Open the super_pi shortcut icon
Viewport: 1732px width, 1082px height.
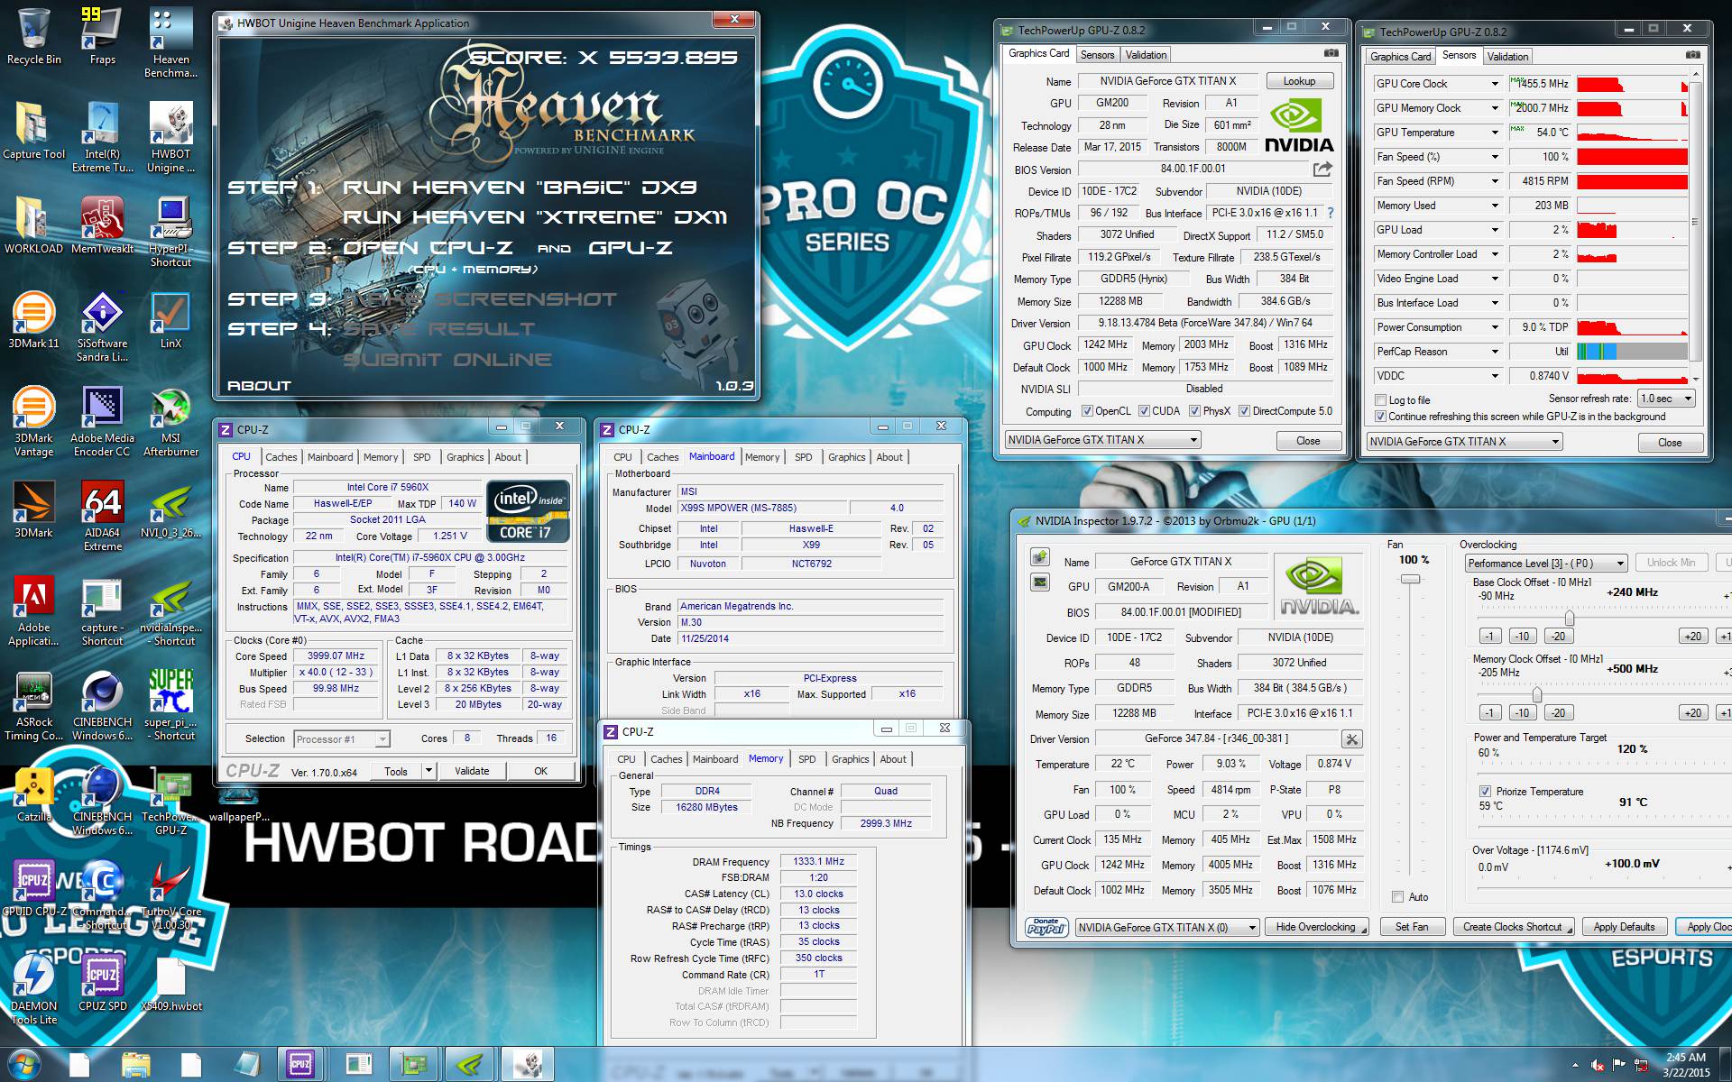point(170,706)
